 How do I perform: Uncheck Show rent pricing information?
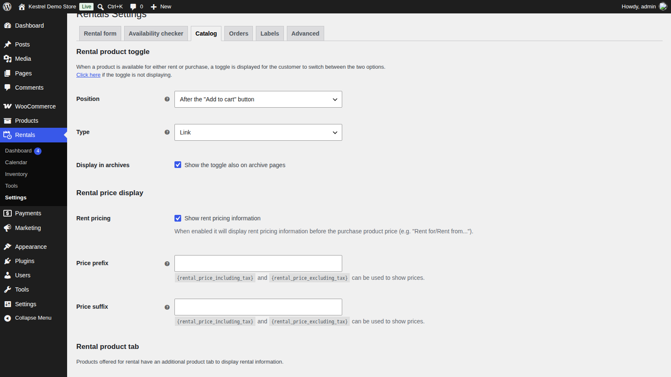[178, 218]
